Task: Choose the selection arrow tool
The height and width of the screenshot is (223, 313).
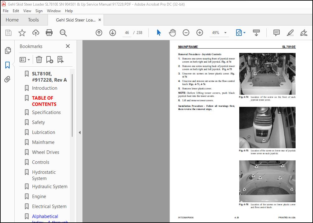Action: pos(159,33)
